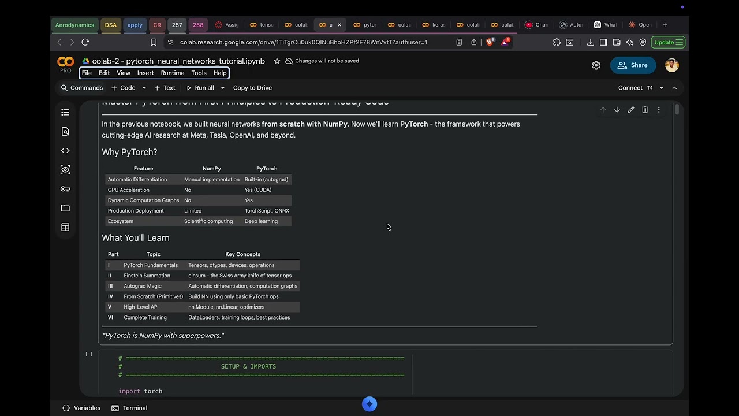Switch to the Aerodynamics tab group
739x416 pixels.
74,25
